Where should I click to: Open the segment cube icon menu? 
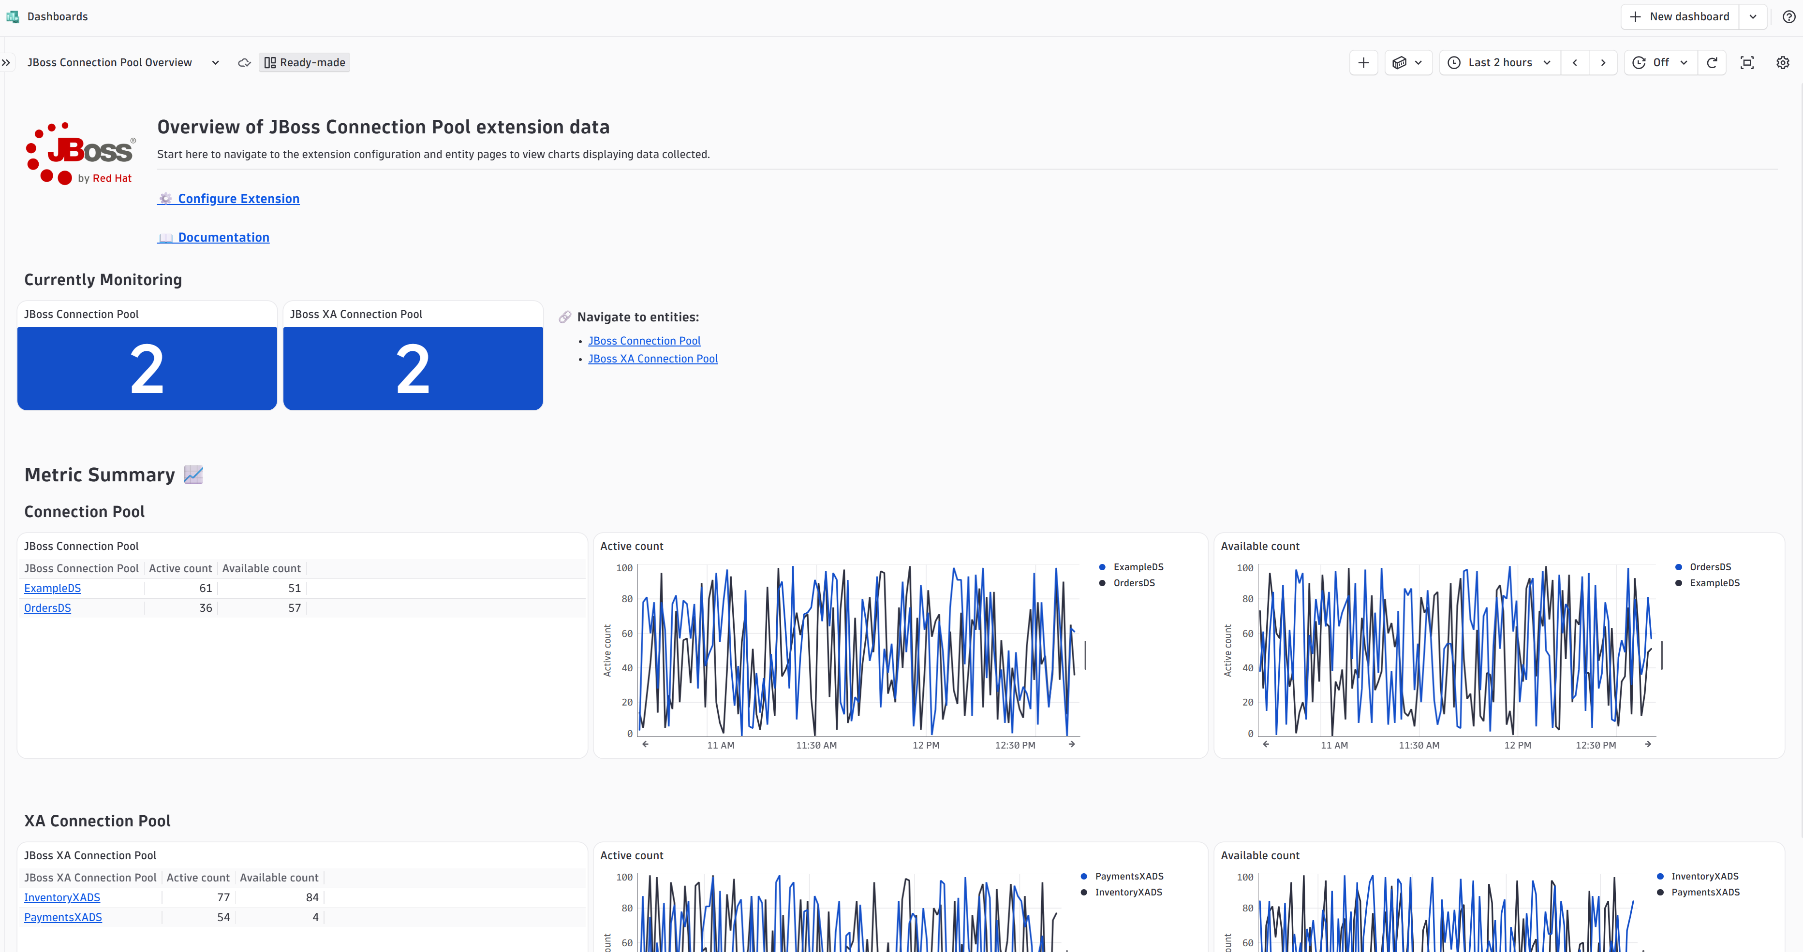click(x=1408, y=62)
